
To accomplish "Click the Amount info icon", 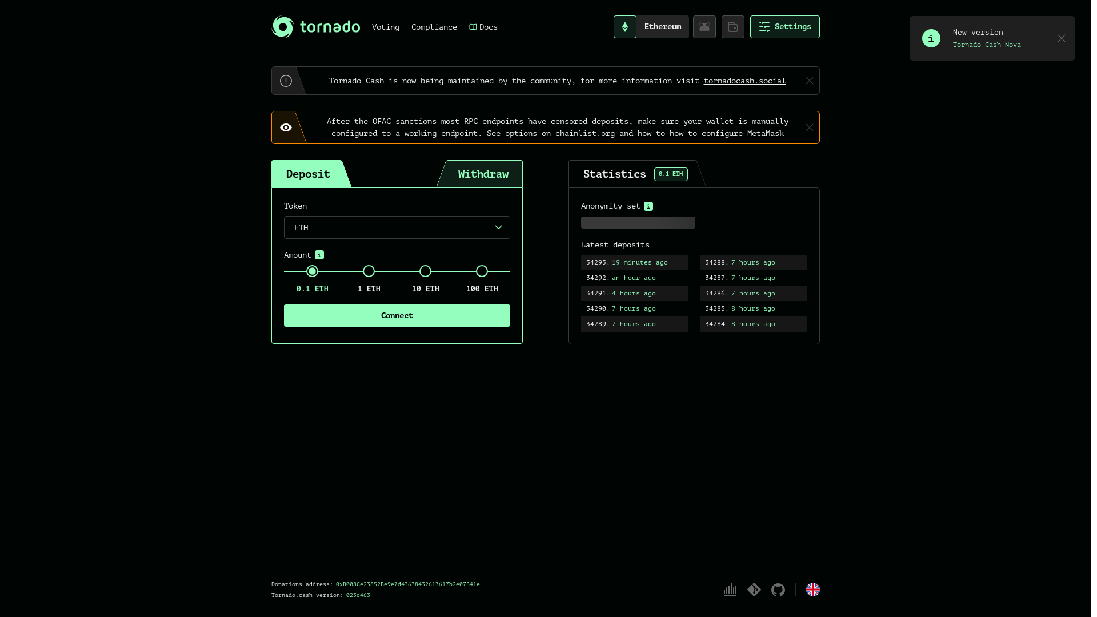I will [x=319, y=255].
